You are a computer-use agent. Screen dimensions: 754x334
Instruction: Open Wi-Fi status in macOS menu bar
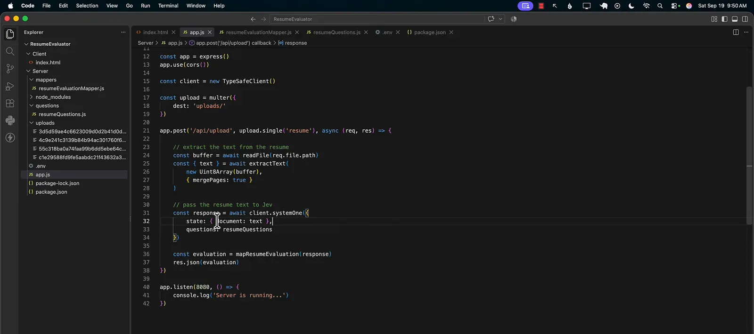[646, 6]
